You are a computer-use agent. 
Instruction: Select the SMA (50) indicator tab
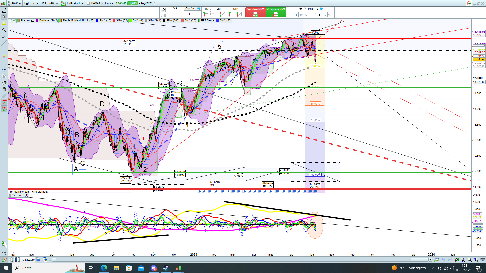coord(224,21)
